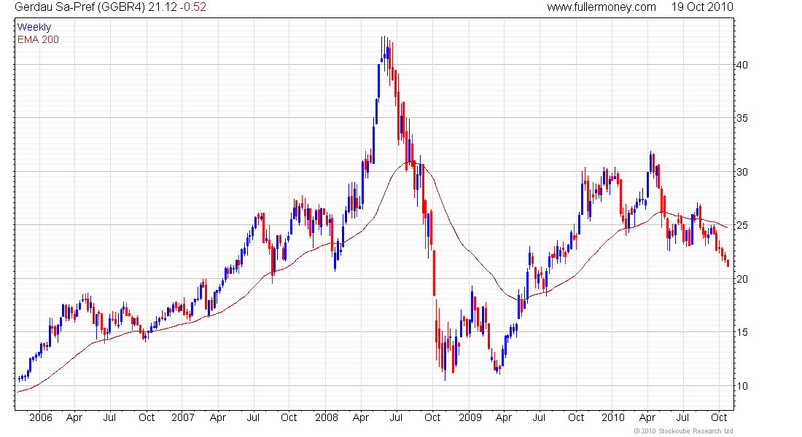
Task: Click the 2008 year marker on time axis
Action: (327, 417)
